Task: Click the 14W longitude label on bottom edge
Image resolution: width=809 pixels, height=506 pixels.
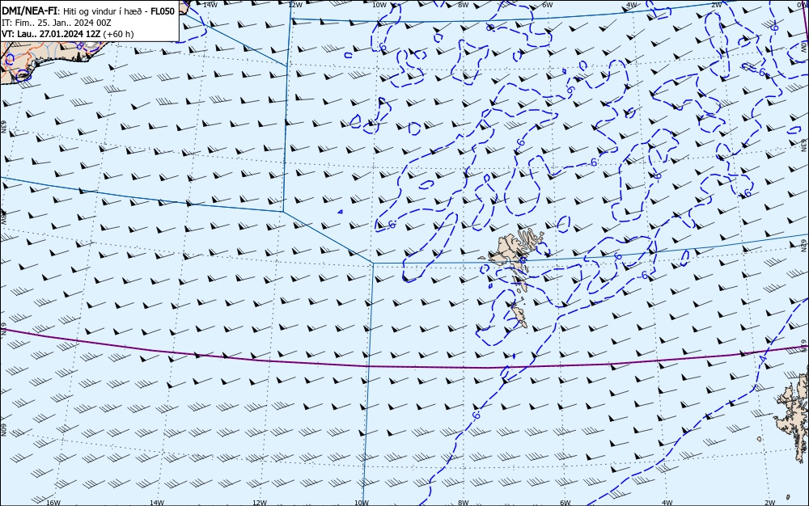Action: [157, 503]
